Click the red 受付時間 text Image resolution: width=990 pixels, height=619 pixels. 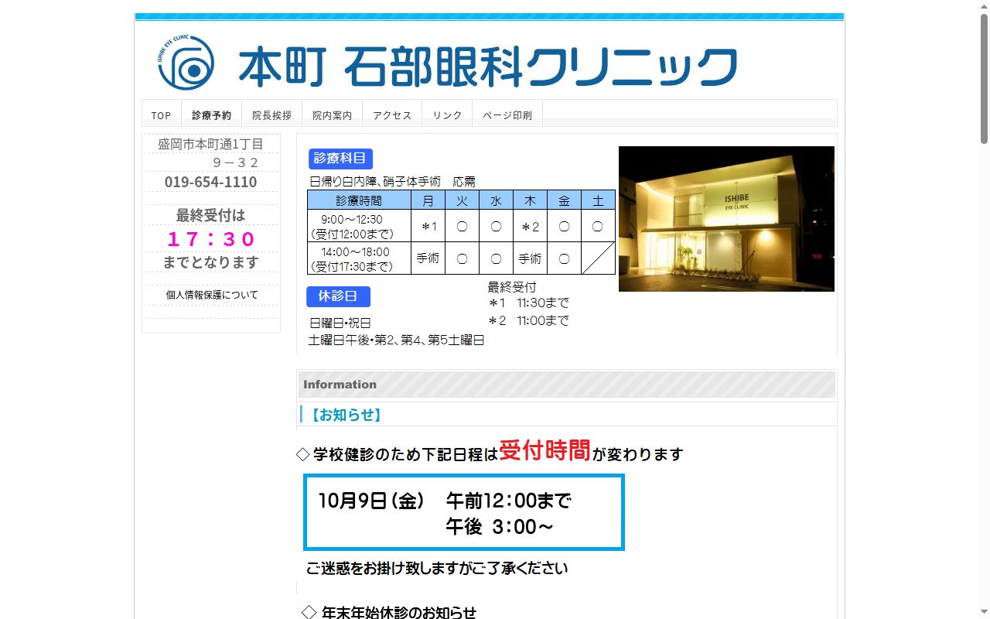tap(544, 450)
